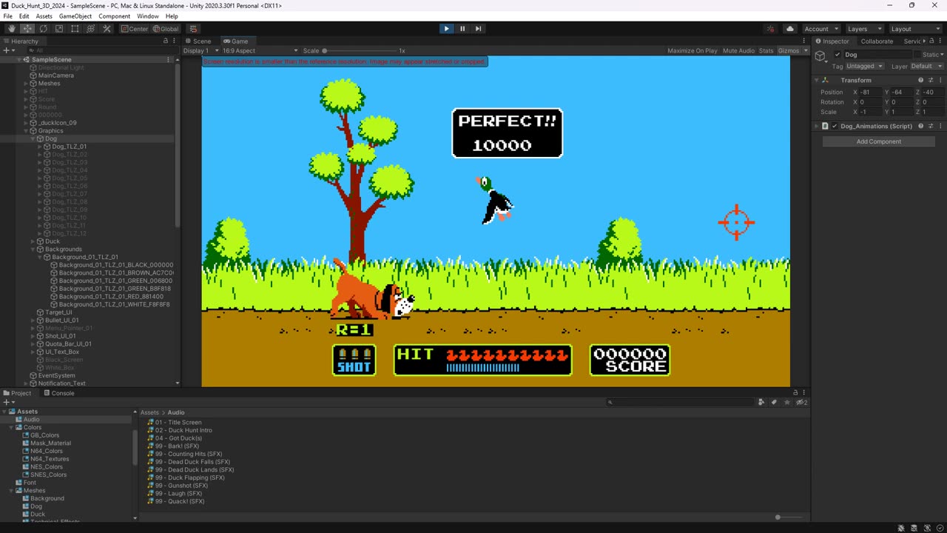This screenshot has height=533, width=947.
Task: Toggle the Static checkbox for Dog
Action: 918,55
